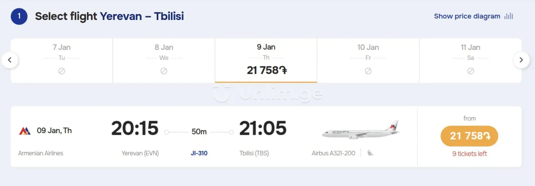
Task: Click the 50m flight duration label
Action: 199,132
